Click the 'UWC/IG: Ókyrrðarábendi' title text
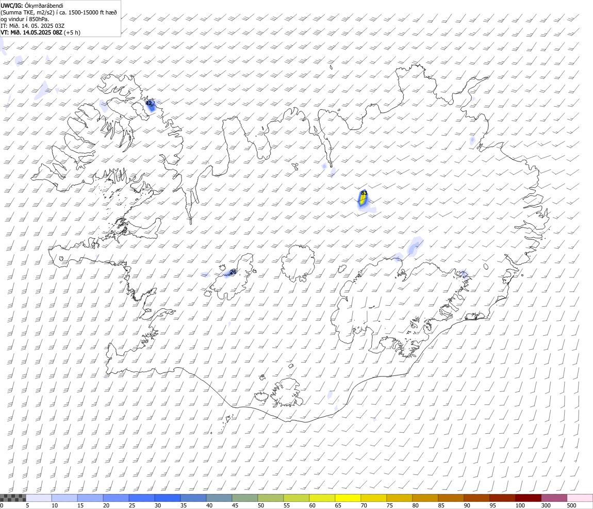 click(32, 6)
